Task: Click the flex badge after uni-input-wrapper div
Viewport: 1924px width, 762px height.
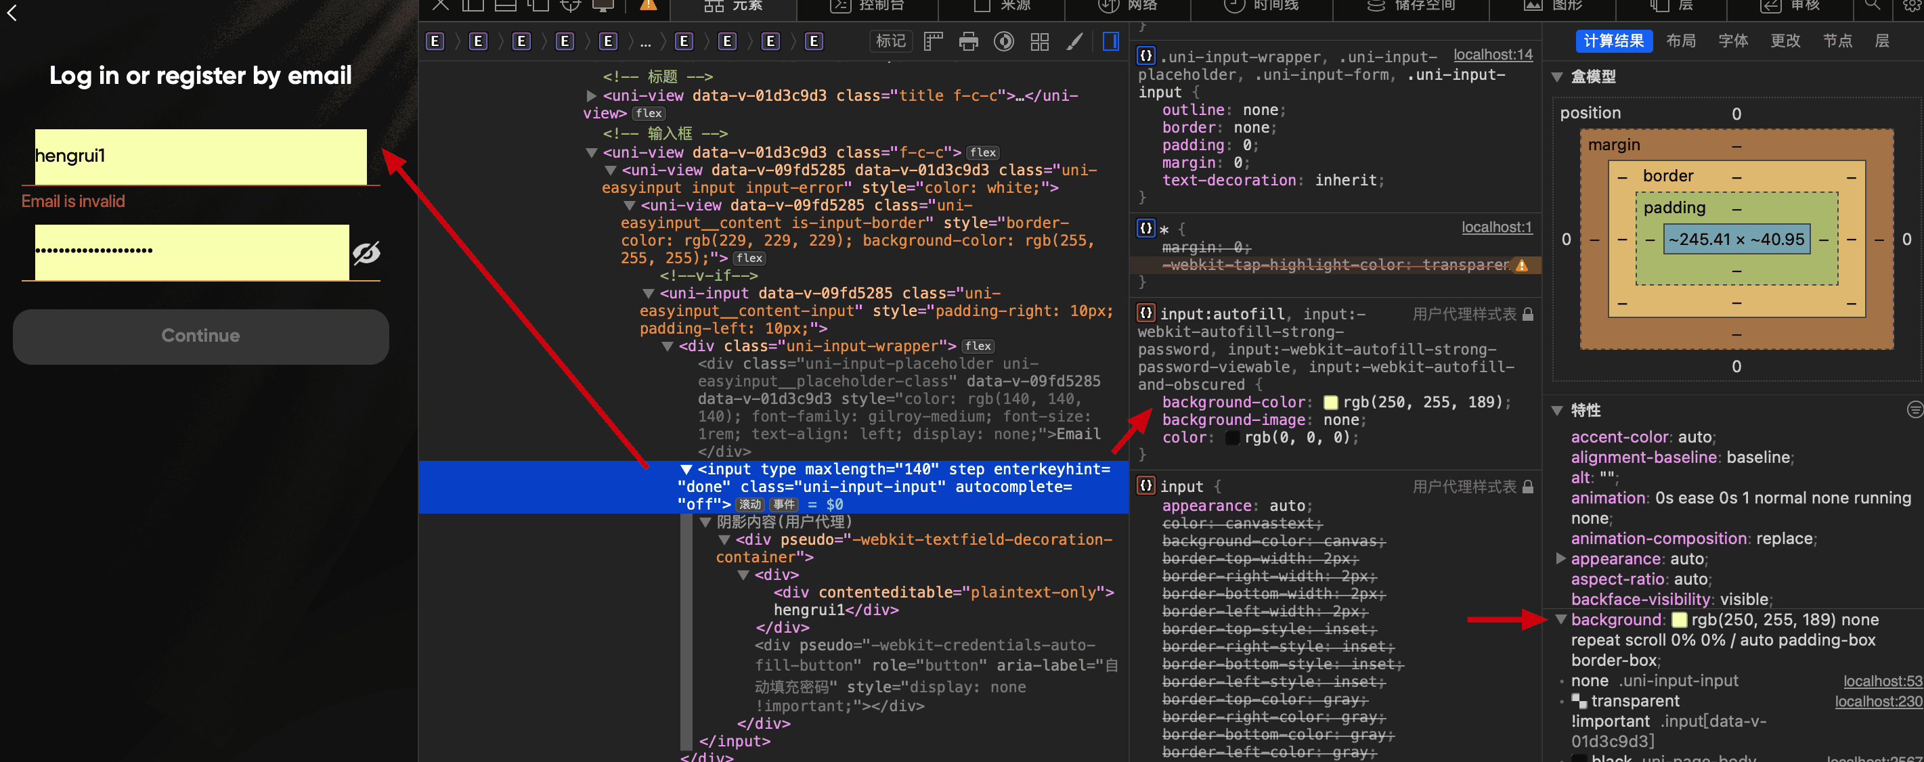Action: coord(978,346)
